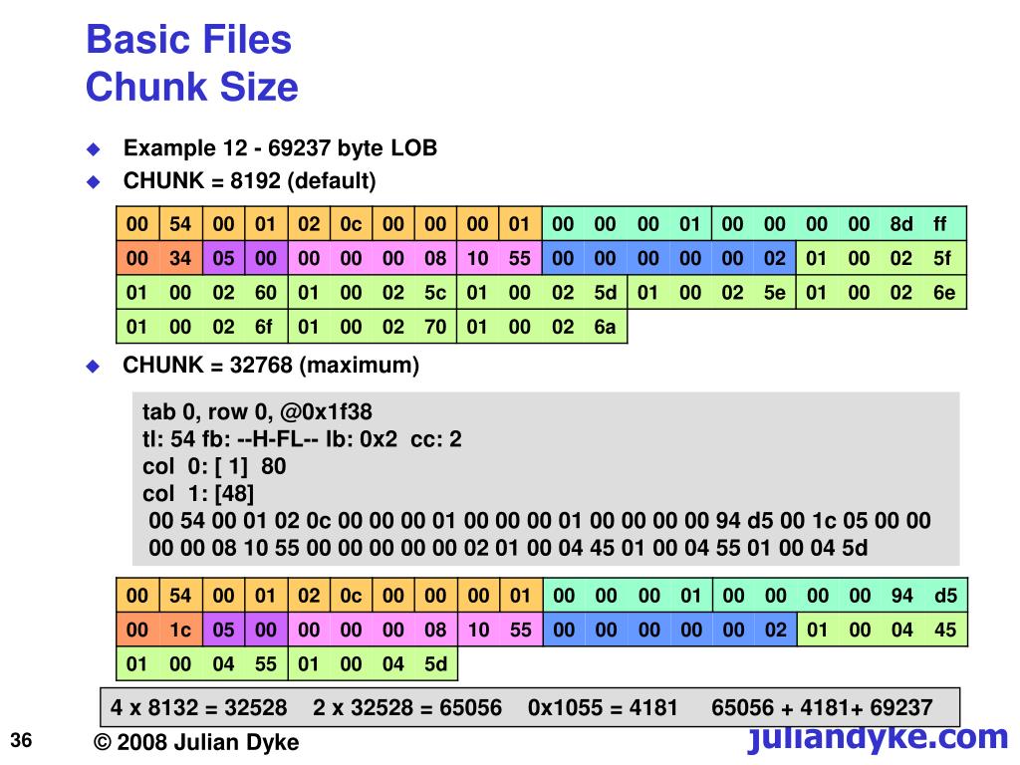Click '0x1055 = 4181' in footer box
The image size is (1020, 765).
(x=603, y=708)
